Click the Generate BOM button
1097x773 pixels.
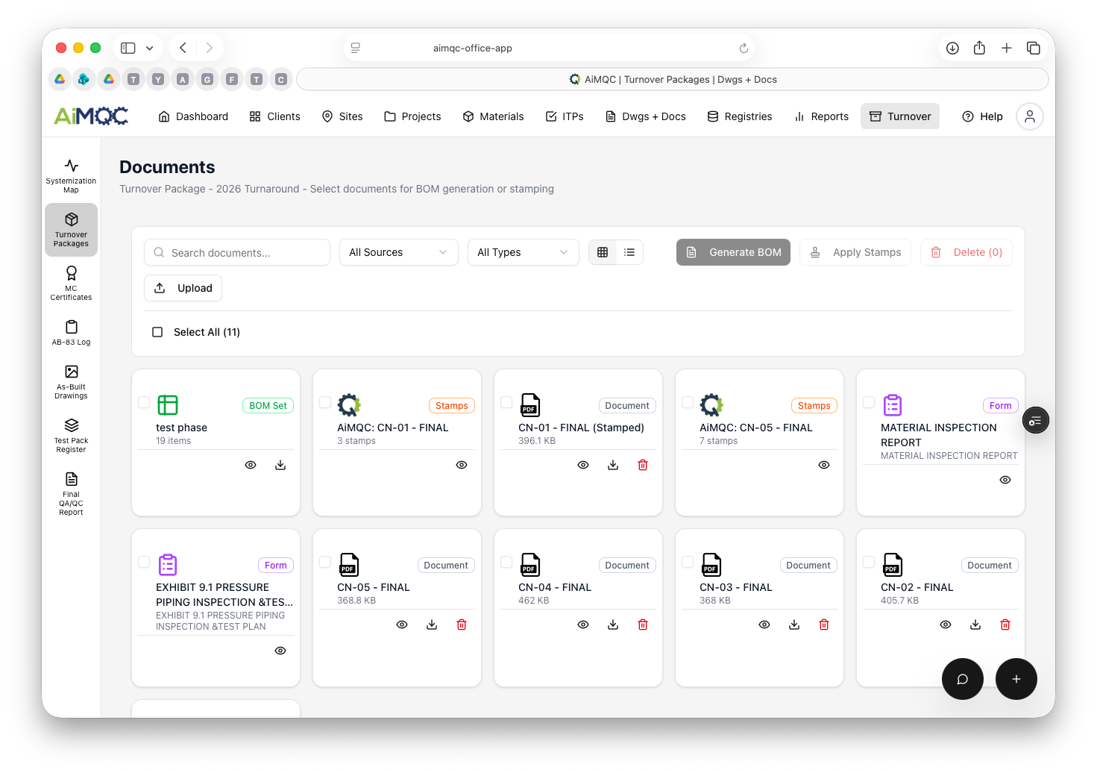(x=733, y=252)
